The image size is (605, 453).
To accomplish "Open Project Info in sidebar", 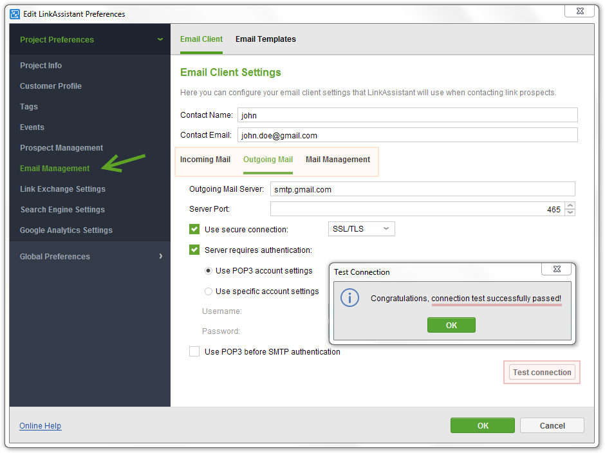I will (41, 66).
